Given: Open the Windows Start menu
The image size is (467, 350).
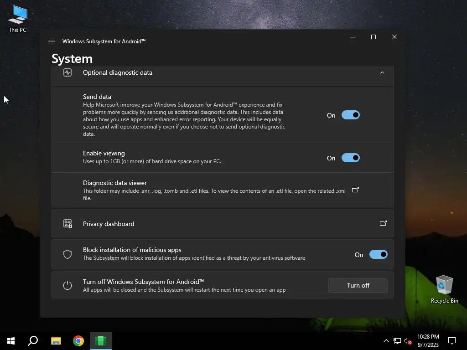Looking at the screenshot, I should coord(11,341).
